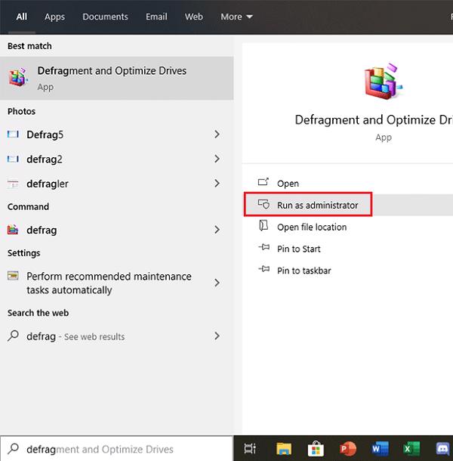
Task: Expand the defrag command chevron
Action: click(x=217, y=230)
